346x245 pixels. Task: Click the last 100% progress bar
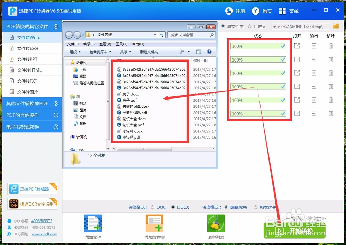[x=258, y=114]
